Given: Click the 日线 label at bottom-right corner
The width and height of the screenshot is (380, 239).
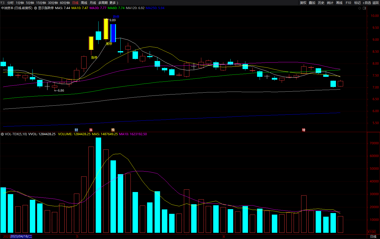Looking at the screenshot, I should 373,236.
